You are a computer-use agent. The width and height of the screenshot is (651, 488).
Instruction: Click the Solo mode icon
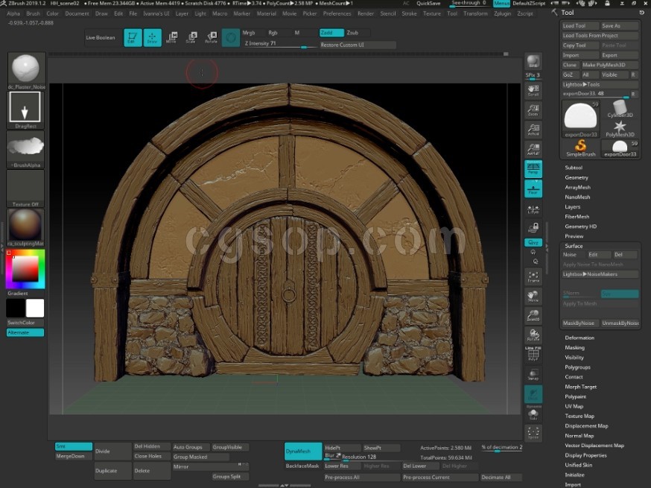click(533, 414)
